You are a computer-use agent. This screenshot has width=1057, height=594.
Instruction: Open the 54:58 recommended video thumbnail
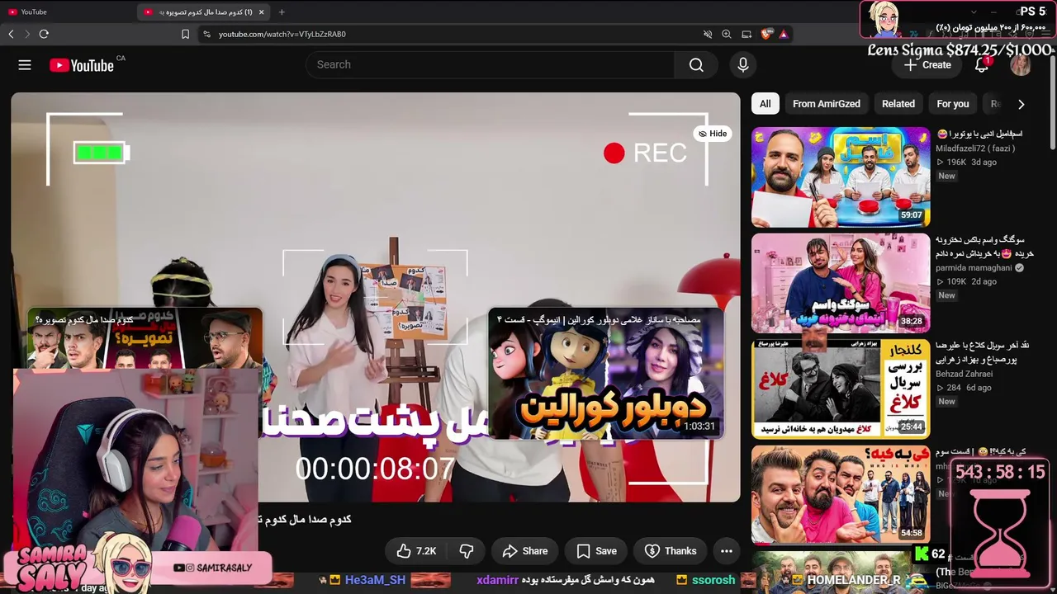(x=841, y=495)
